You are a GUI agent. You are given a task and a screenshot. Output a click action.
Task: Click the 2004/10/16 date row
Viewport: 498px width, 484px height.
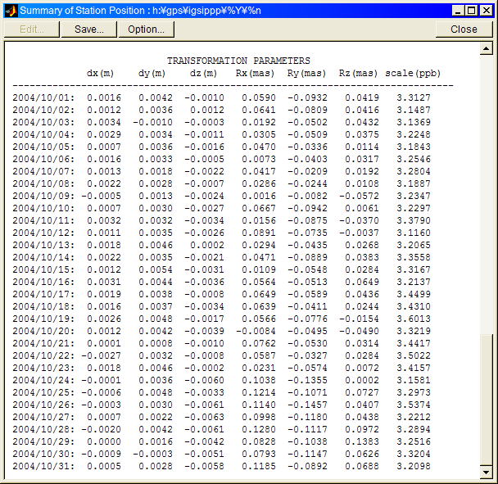pos(43,282)
